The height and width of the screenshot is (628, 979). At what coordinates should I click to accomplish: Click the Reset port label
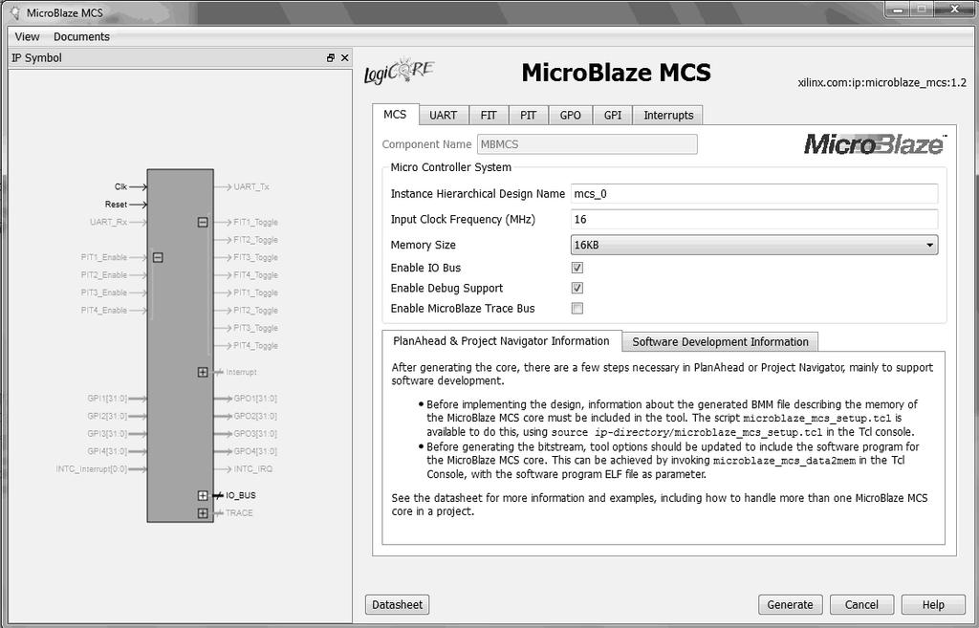click(x=116, y=205)
